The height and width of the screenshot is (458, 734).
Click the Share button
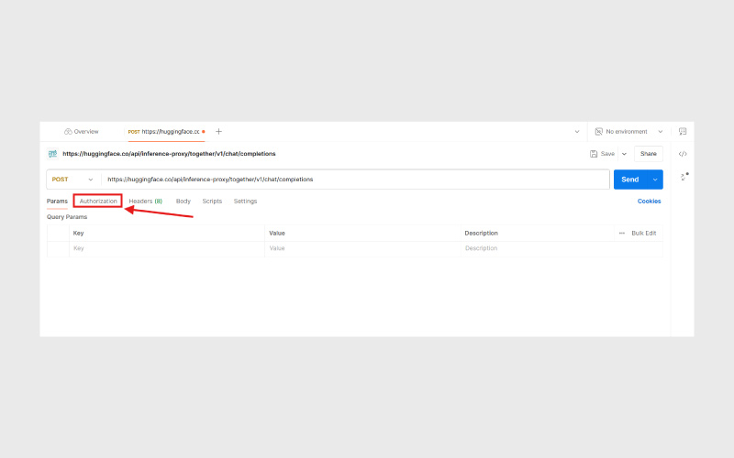click(x=649, y=154)
